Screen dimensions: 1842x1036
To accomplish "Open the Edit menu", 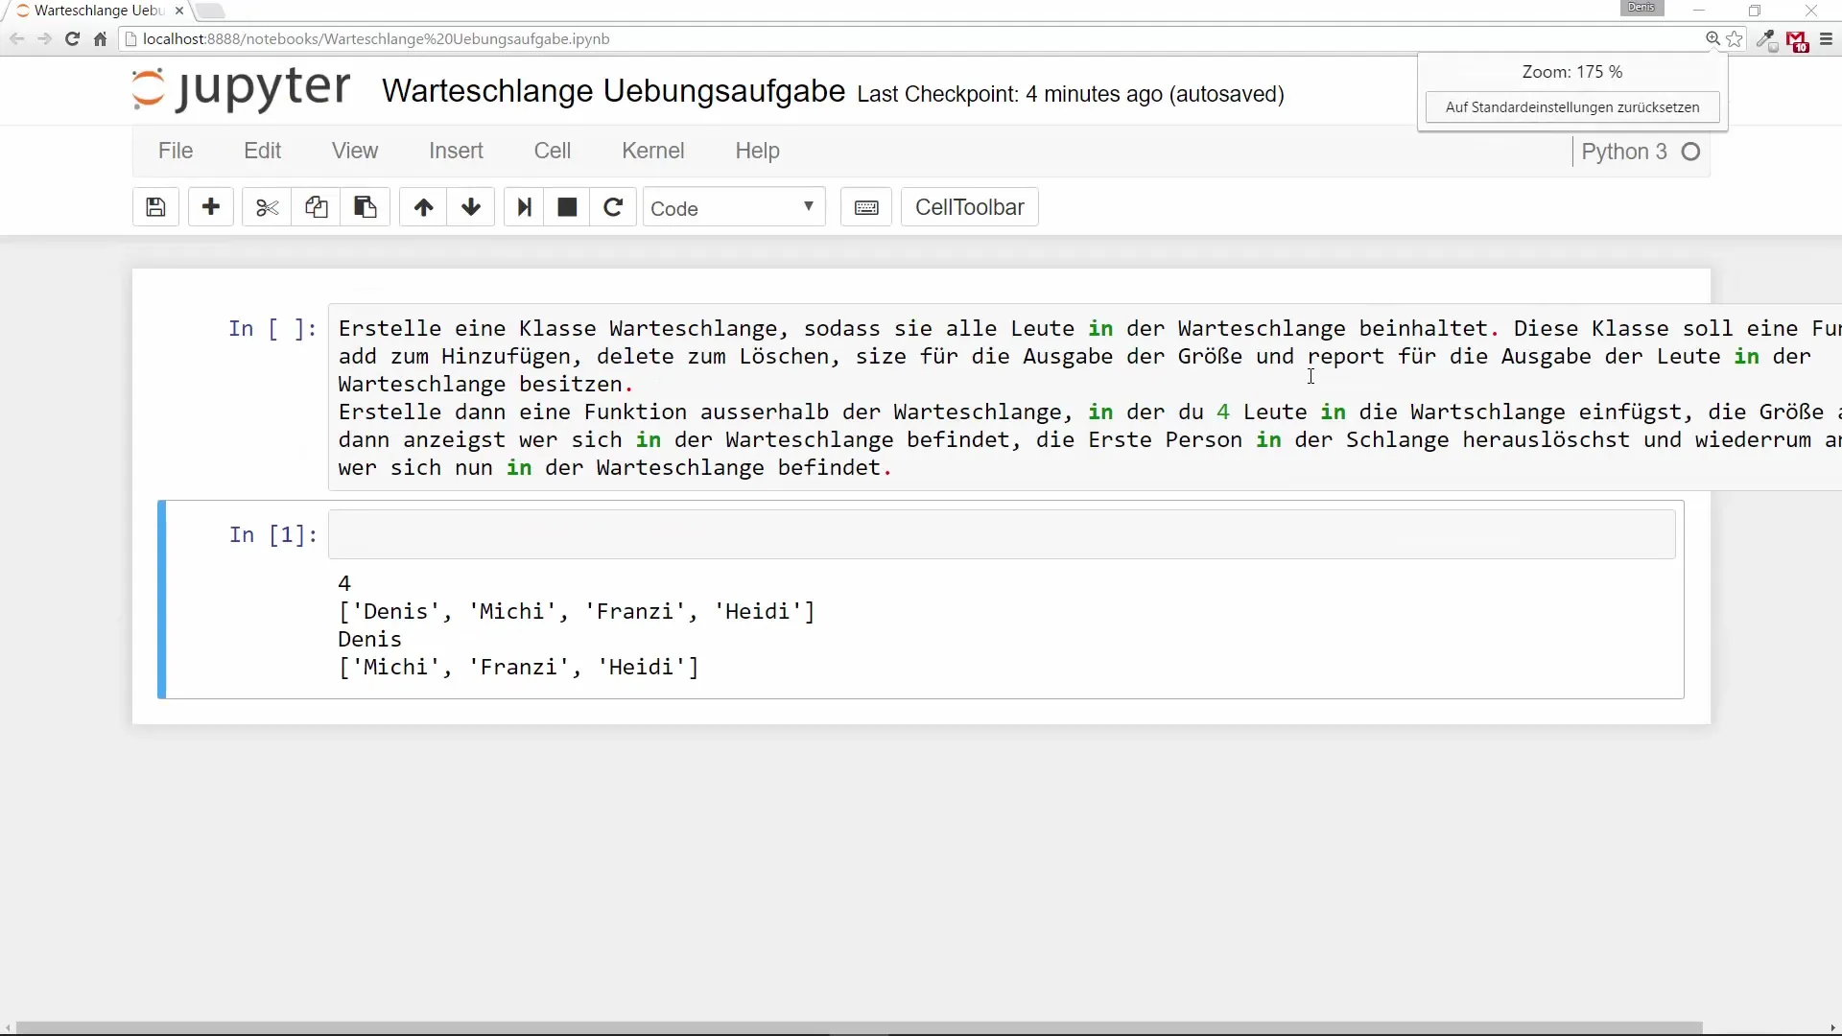I will tap(262, 151).
